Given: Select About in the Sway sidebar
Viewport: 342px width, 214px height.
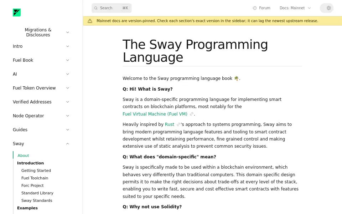Looking at the screenshot, I should [23, 156].
